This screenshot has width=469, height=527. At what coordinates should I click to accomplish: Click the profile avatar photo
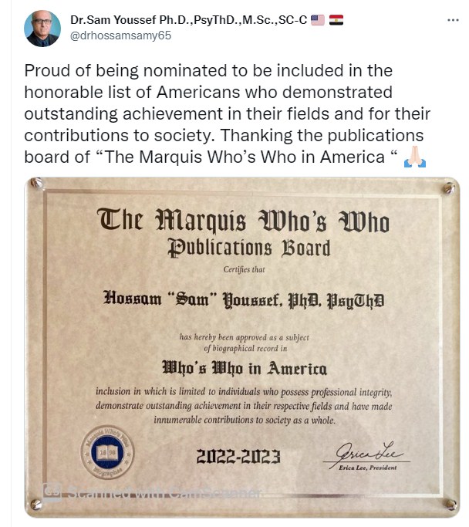pos(42,29)
